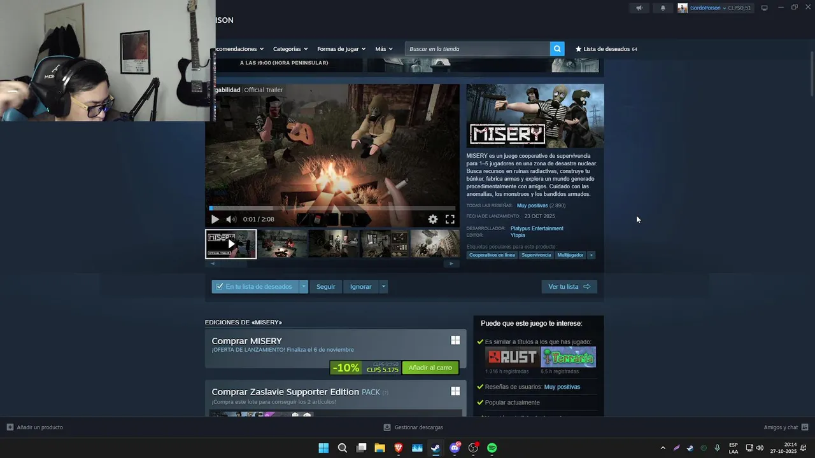Open Windows Start menu

(x=323, y=448)
